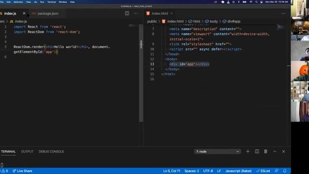The height and width of the screenshot is (174, 309).
Task: Switch to the package.json tab
Action: pyautogui.click(x=48, y=14)
